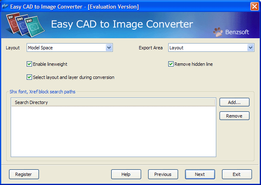Exit the application using Exit button
This screenshot has height=185, width=261.
[237, 174]
